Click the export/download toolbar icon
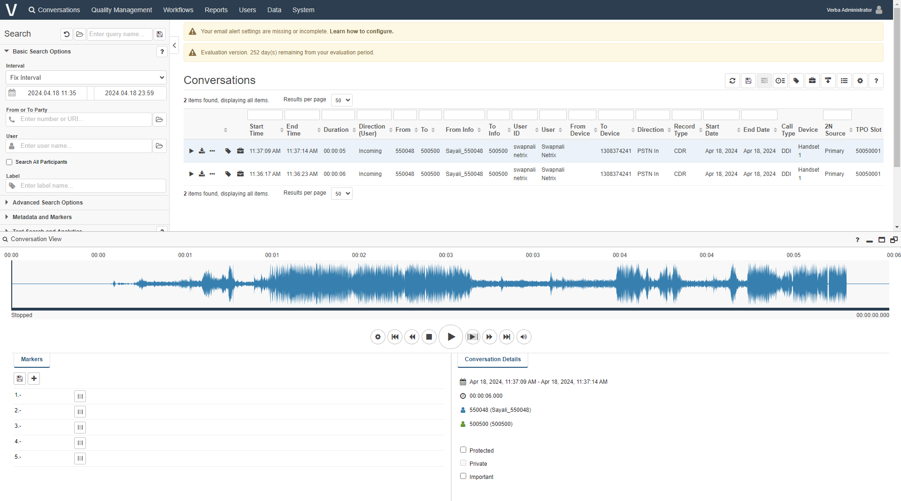 [x=828, y=81]
